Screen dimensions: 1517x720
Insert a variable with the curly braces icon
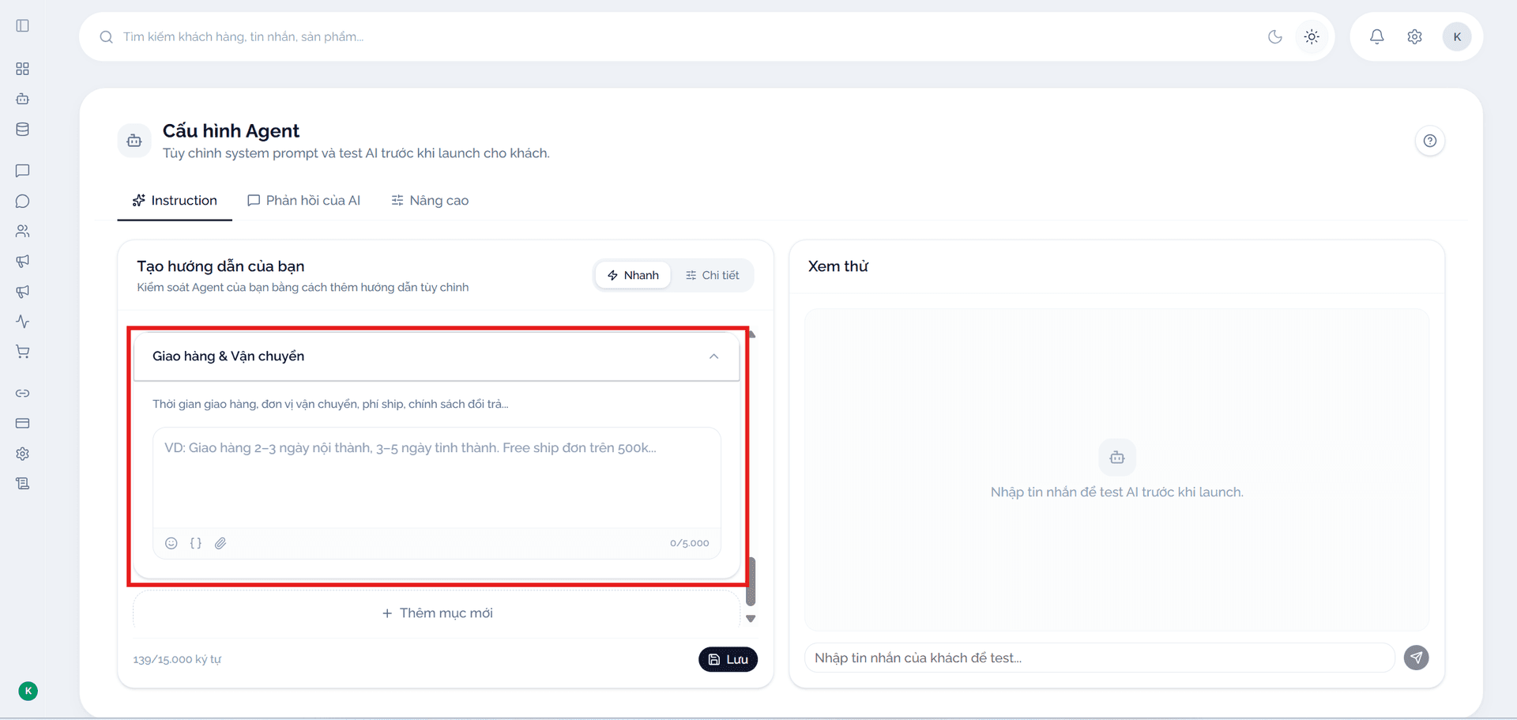click(196, 543)
